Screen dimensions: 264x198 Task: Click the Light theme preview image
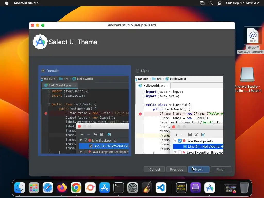coord(179,115)
